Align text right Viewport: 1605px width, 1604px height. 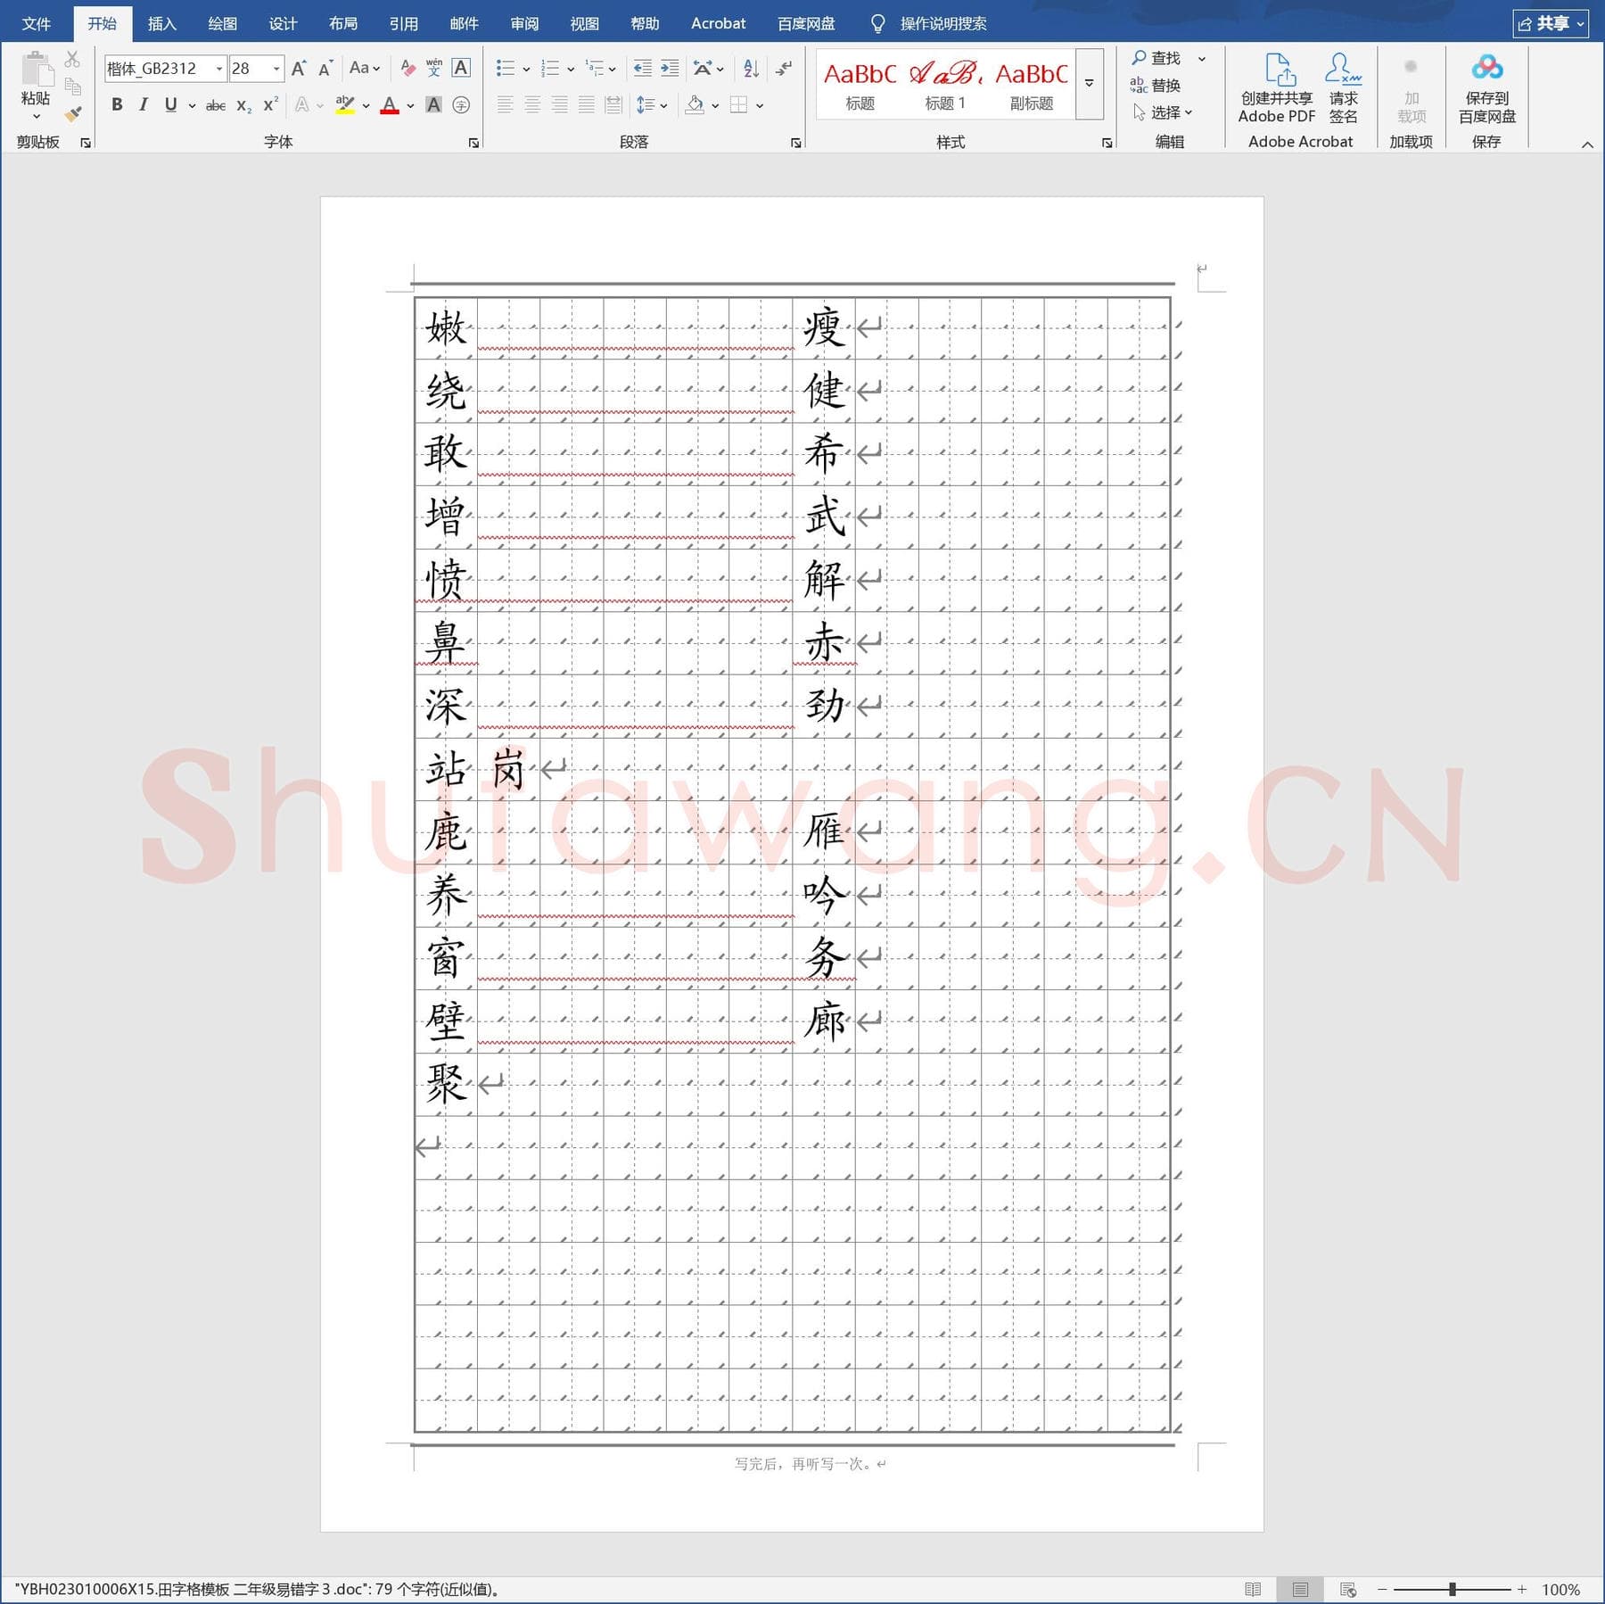coord(559,105)
